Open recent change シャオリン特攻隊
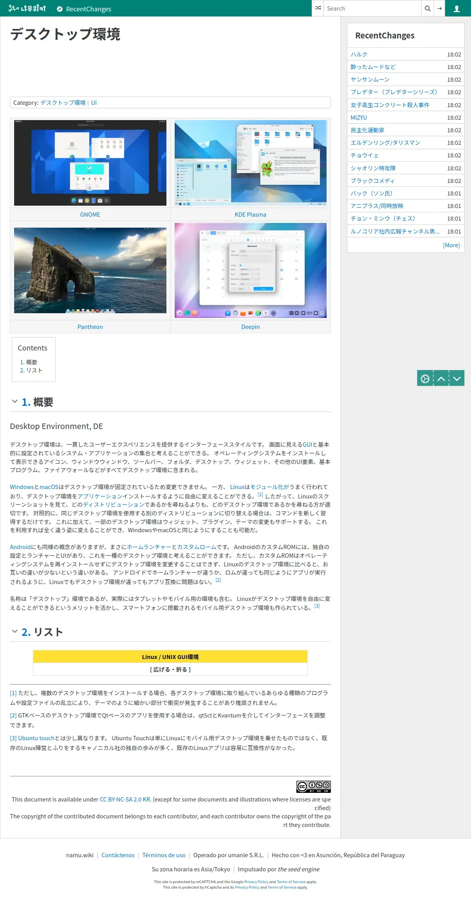The image size is (471, 900). tap(373, 168)
